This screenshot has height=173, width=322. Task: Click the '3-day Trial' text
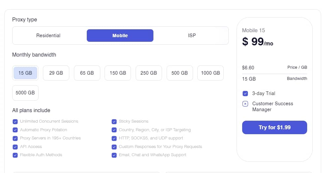pyautogui.click(x=264, y=93)
